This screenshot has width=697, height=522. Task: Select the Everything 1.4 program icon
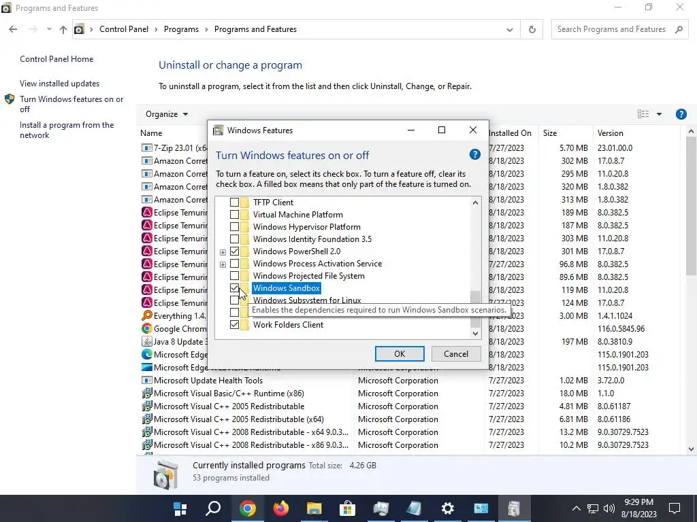(x=147, y=315)
